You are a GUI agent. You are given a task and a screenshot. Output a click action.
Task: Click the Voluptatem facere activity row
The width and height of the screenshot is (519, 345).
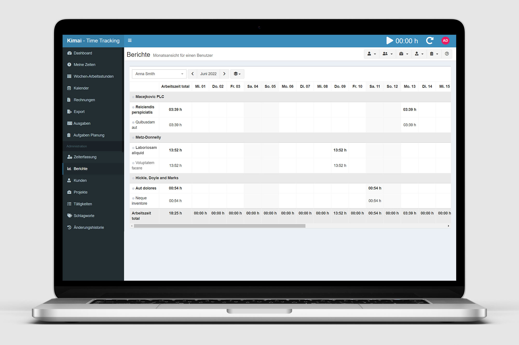[290, 165]
